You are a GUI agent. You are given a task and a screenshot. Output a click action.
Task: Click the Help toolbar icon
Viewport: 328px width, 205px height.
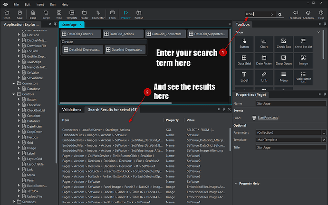[321, 15]
